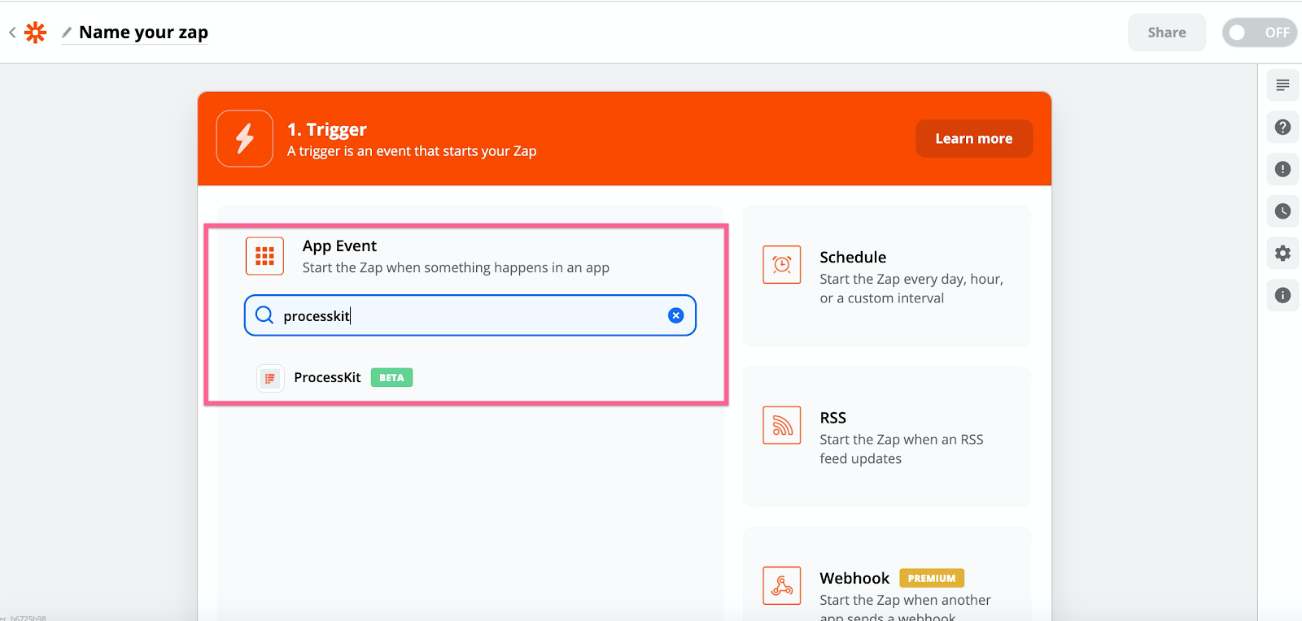Image resolution: width=1302 pixels, height=621 pixels.
Task: Click 'A trigger is an event' subtitle
Action: click(x=412, y=151)
